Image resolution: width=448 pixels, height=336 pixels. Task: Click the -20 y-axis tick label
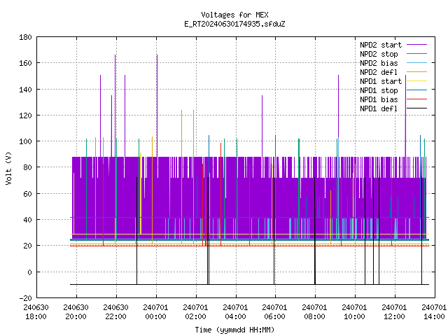[25, 298]
